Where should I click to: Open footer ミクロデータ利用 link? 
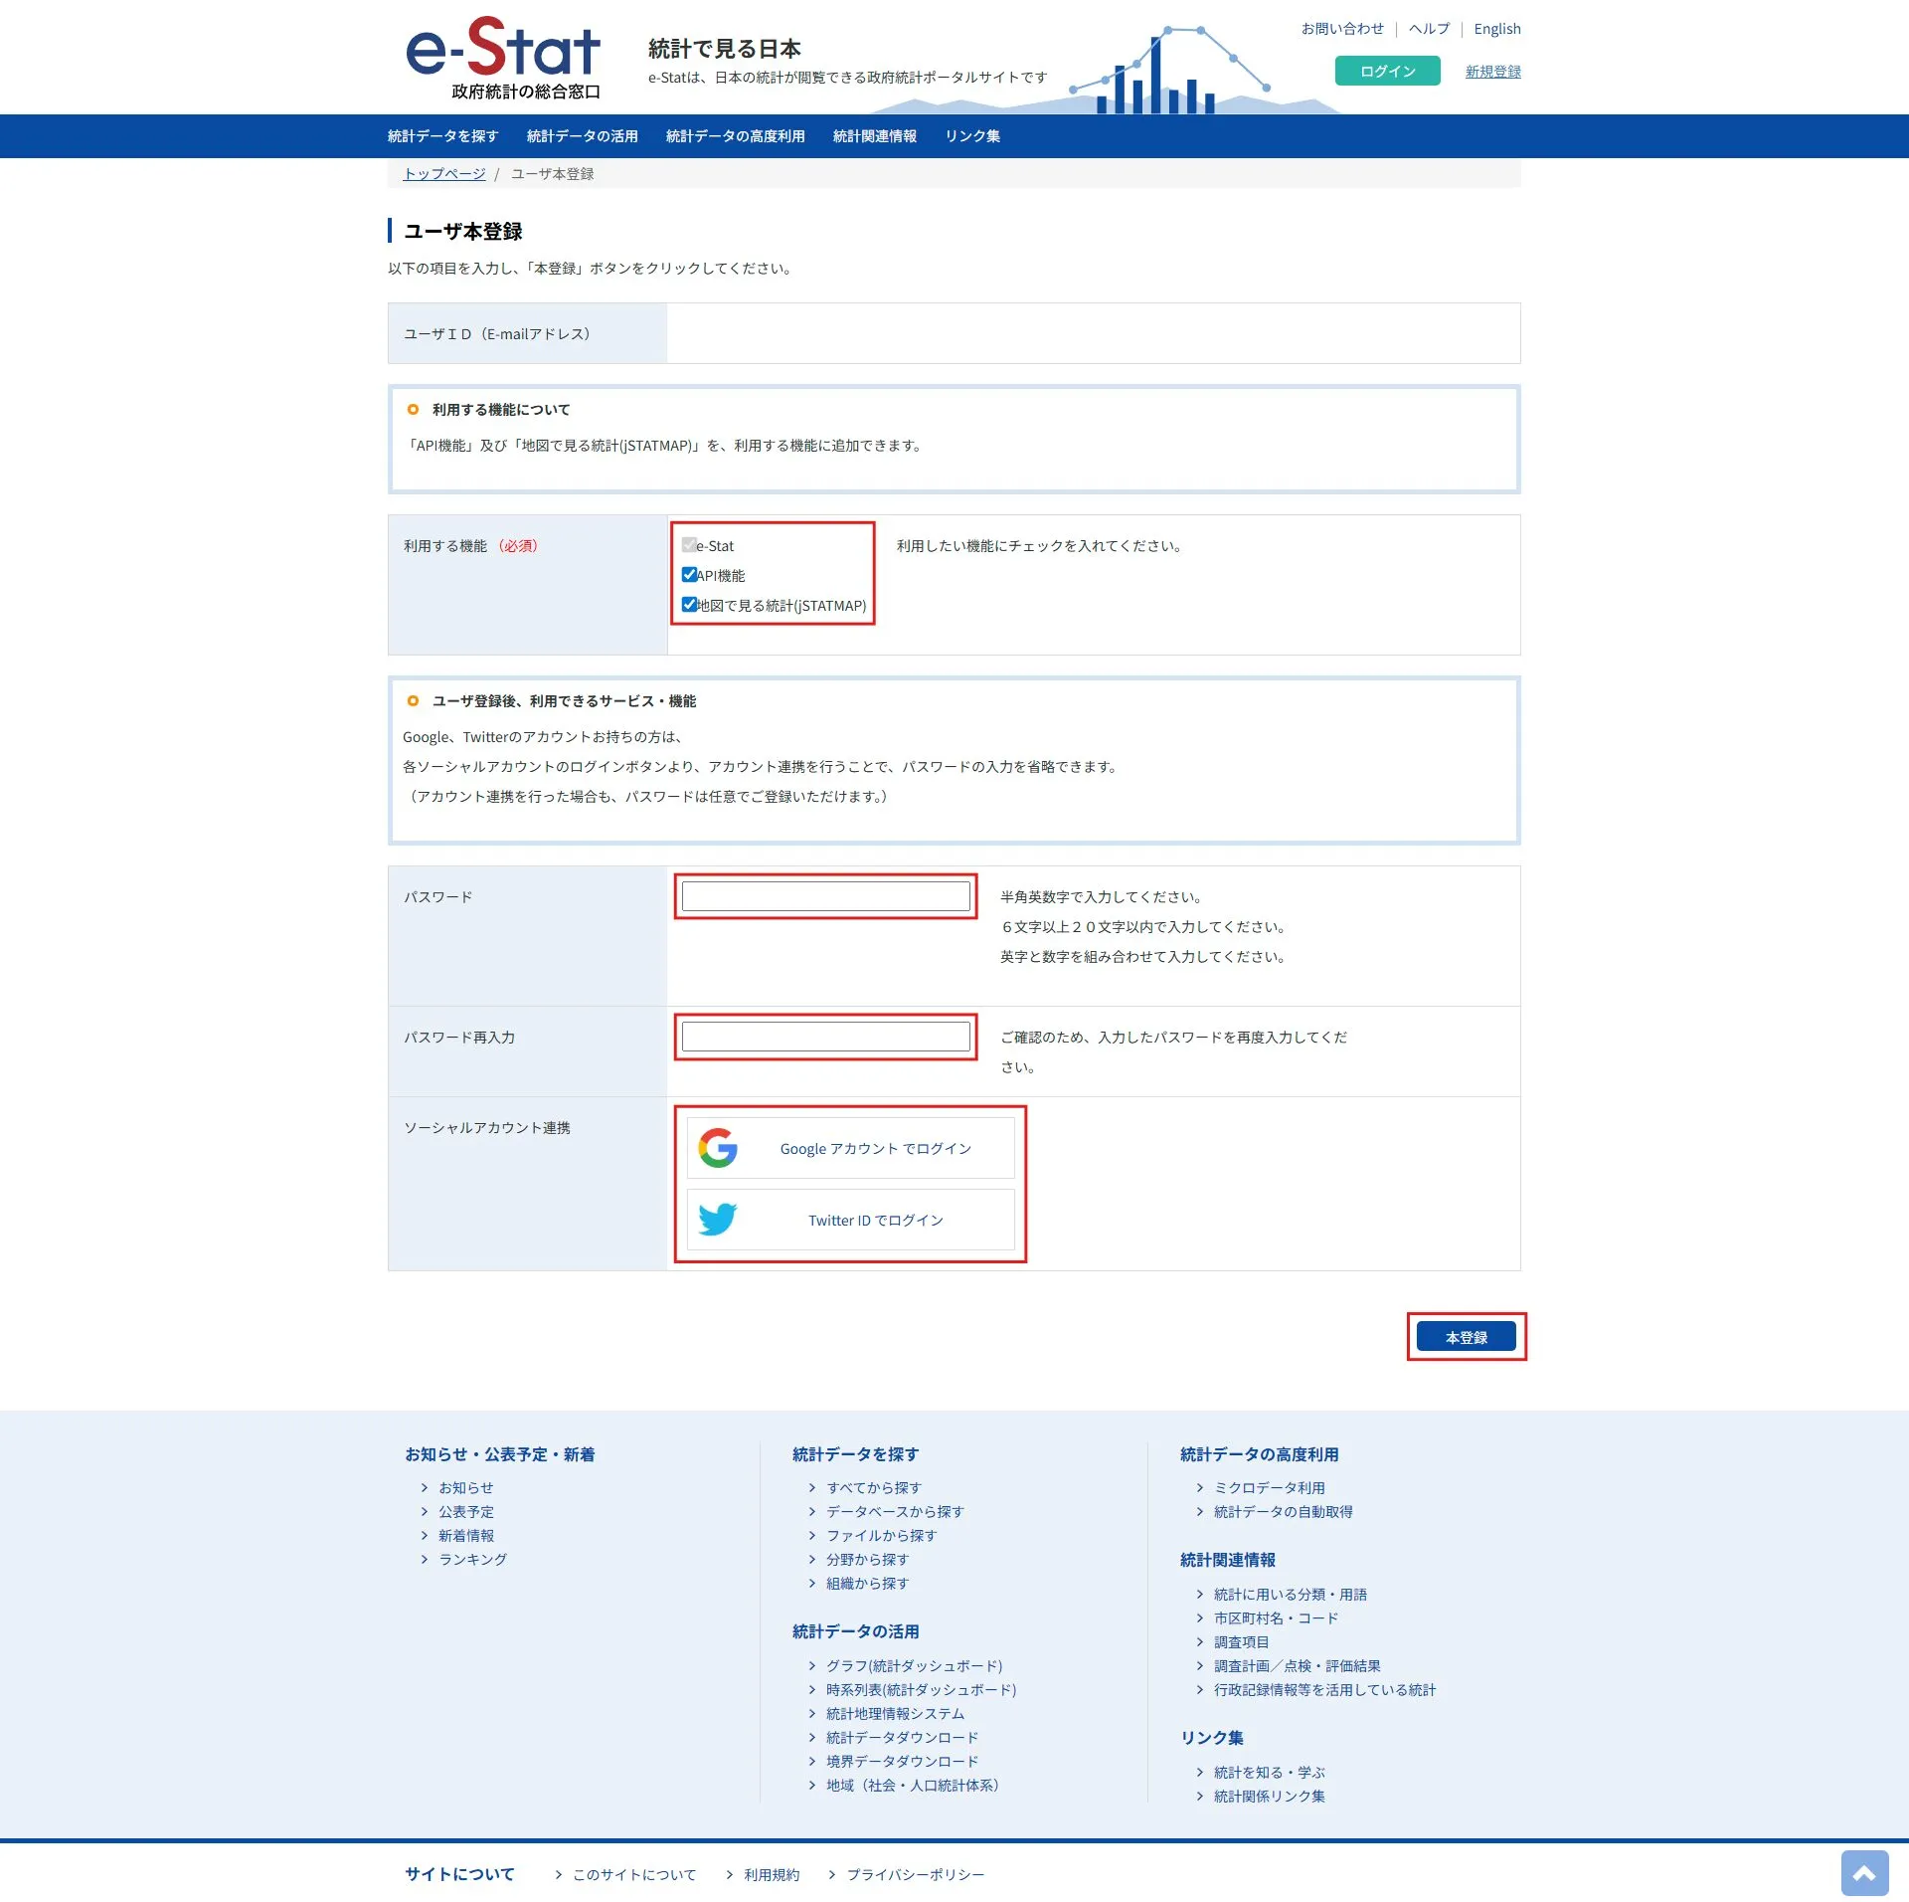(x=1269, y=1487)
